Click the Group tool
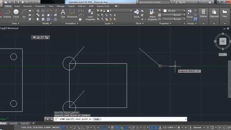The width and height of the screenshot is (231, 130). click(189, 14)
